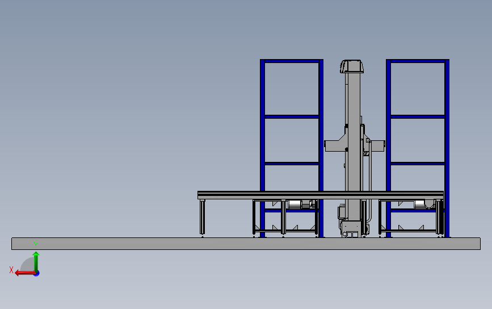This screenshot has height=309, width=492.
Task: Select the motor cylinder under the left rack
Action: [x=295, y=204]
